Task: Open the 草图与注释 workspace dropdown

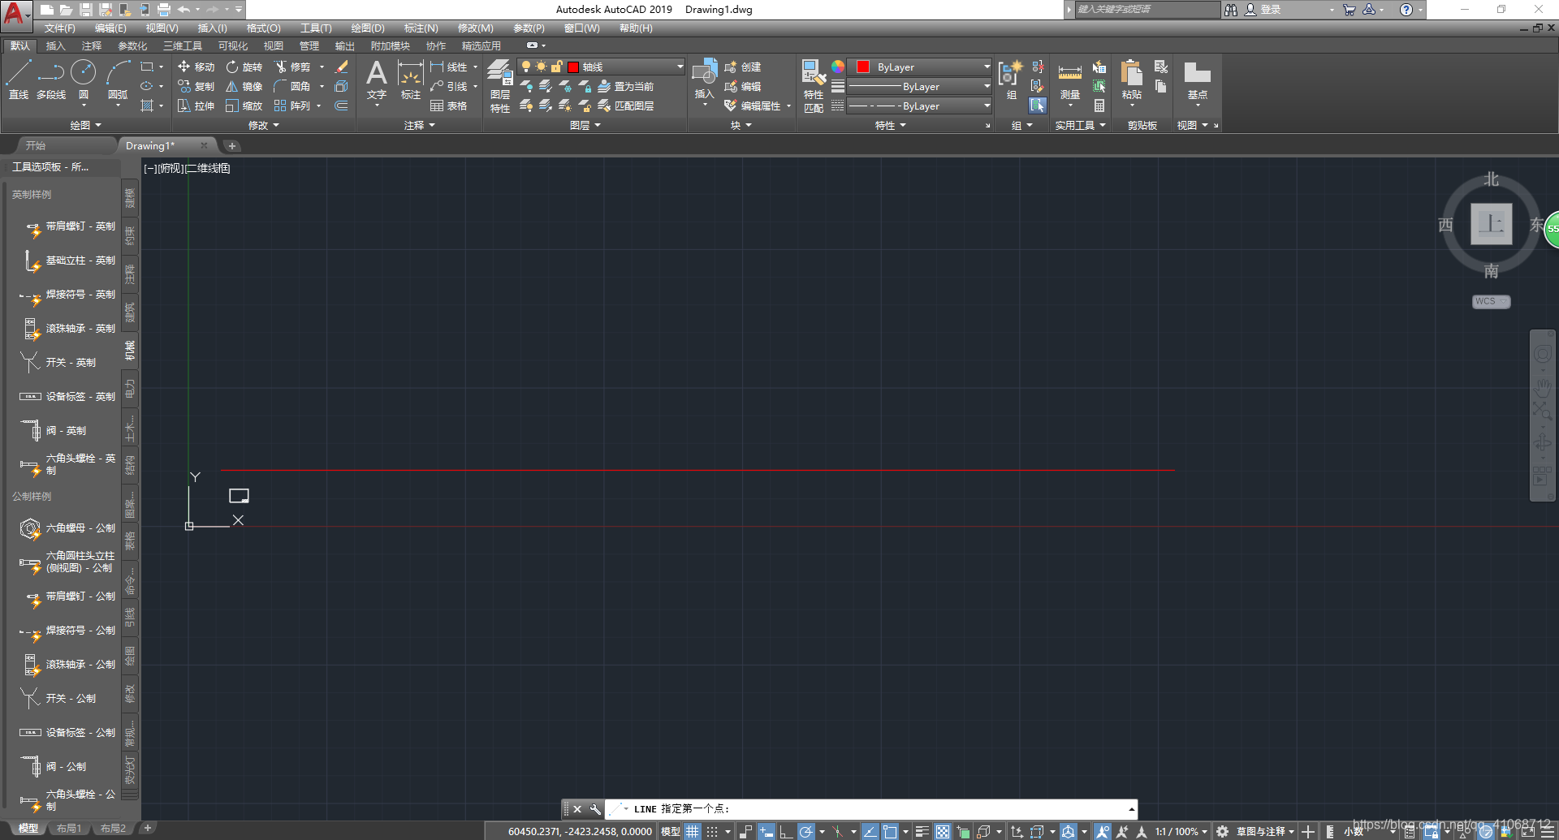Action: (x=1265, y=831)
